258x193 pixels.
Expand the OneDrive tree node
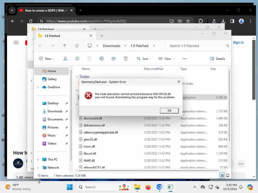point(38,87)
